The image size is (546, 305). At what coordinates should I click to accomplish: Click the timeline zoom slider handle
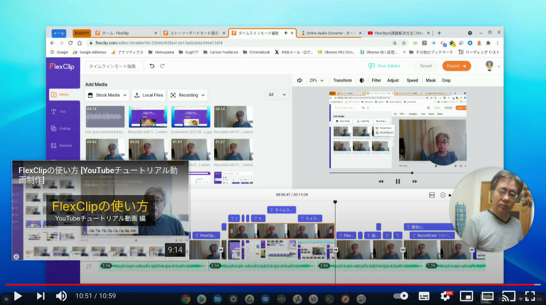click(x=450, y=195)
